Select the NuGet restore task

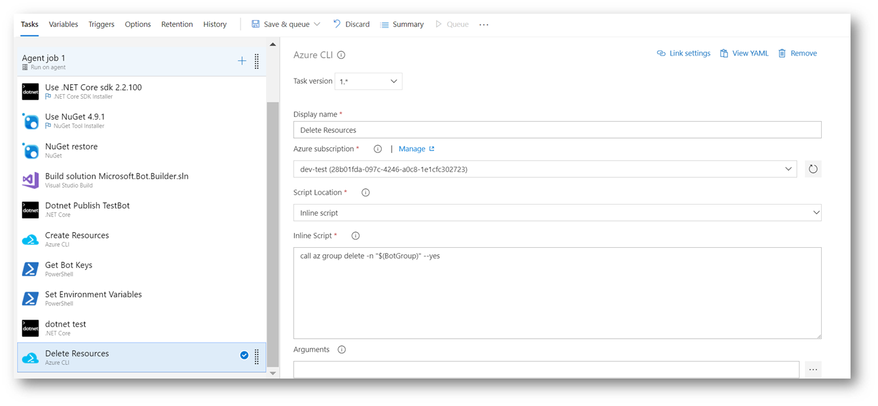tap(142, 150)
